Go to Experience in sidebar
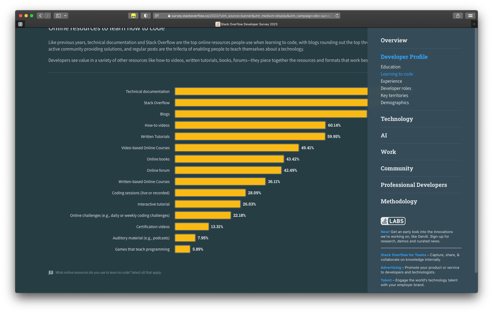 coord(391,81)
